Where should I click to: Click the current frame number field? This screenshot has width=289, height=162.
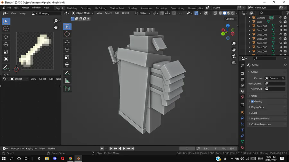point(187,149)
